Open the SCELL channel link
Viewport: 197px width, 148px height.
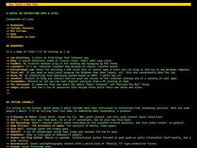[x=14, y=120]
